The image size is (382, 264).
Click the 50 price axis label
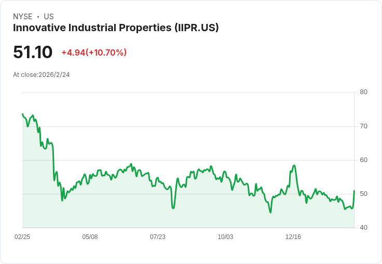(x=363, y=194)
